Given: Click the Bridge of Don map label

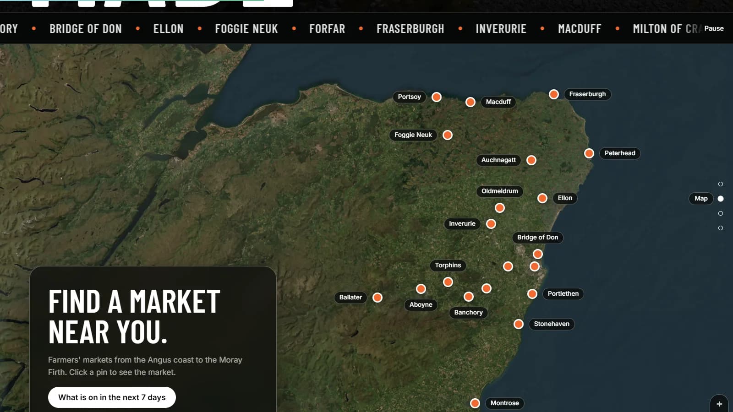Looking at the screenshot, I should [x=538, y=238].
